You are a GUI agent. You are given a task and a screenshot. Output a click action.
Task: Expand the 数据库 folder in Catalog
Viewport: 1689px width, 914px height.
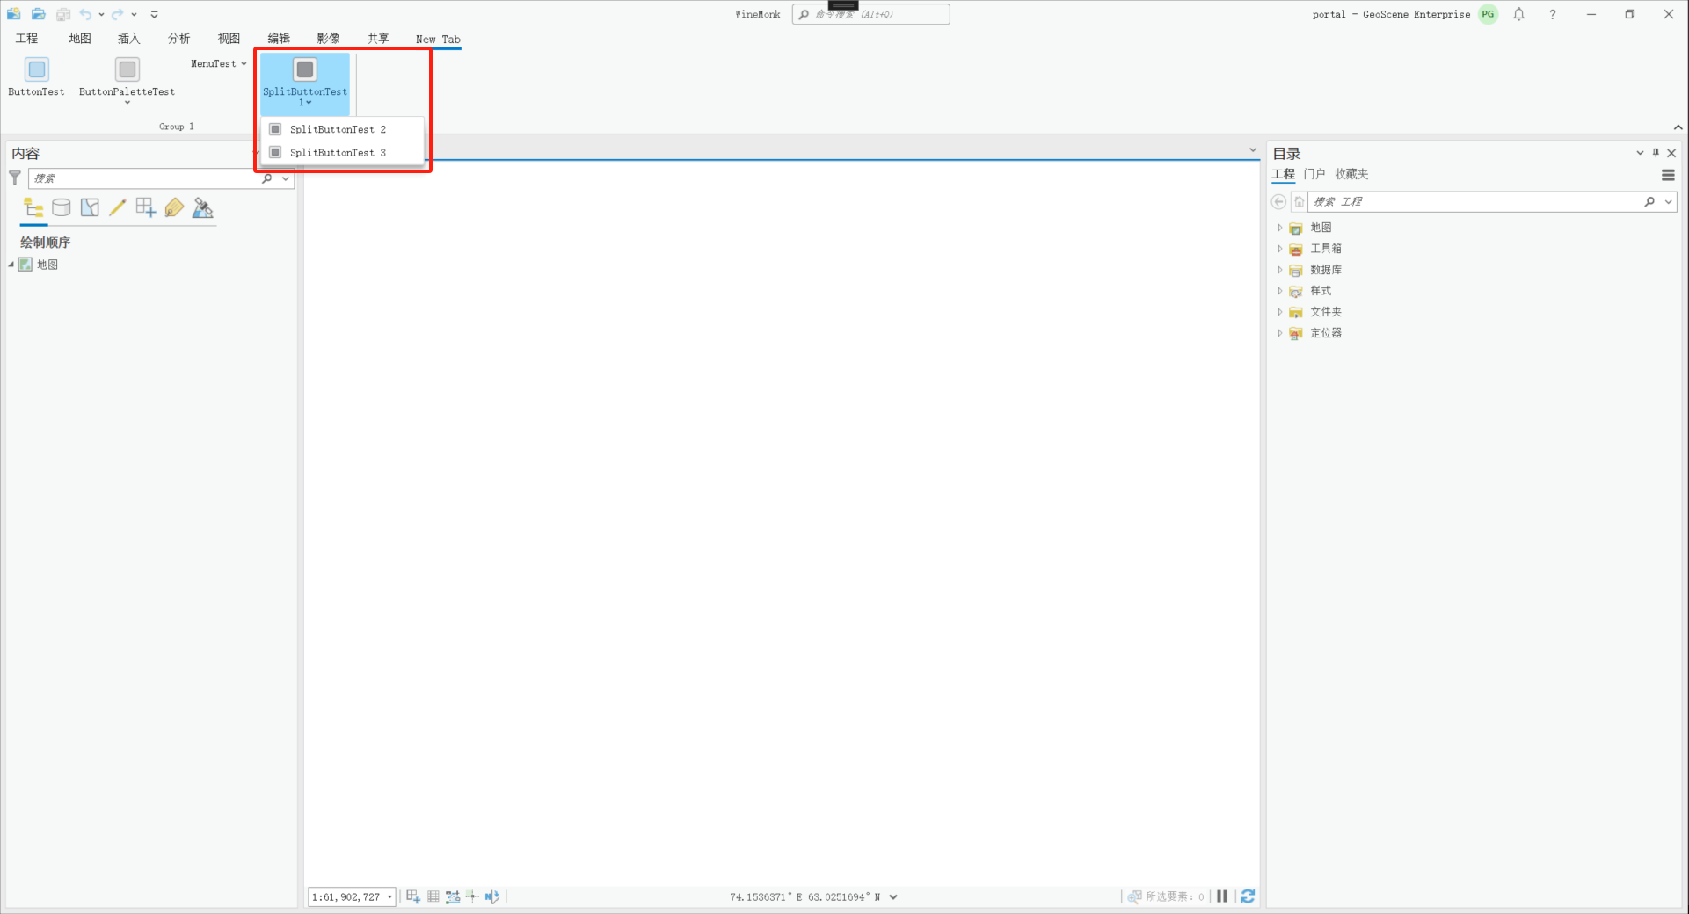pos(1279,270)
